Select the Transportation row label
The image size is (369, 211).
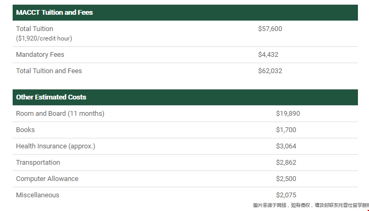point(38,163)
